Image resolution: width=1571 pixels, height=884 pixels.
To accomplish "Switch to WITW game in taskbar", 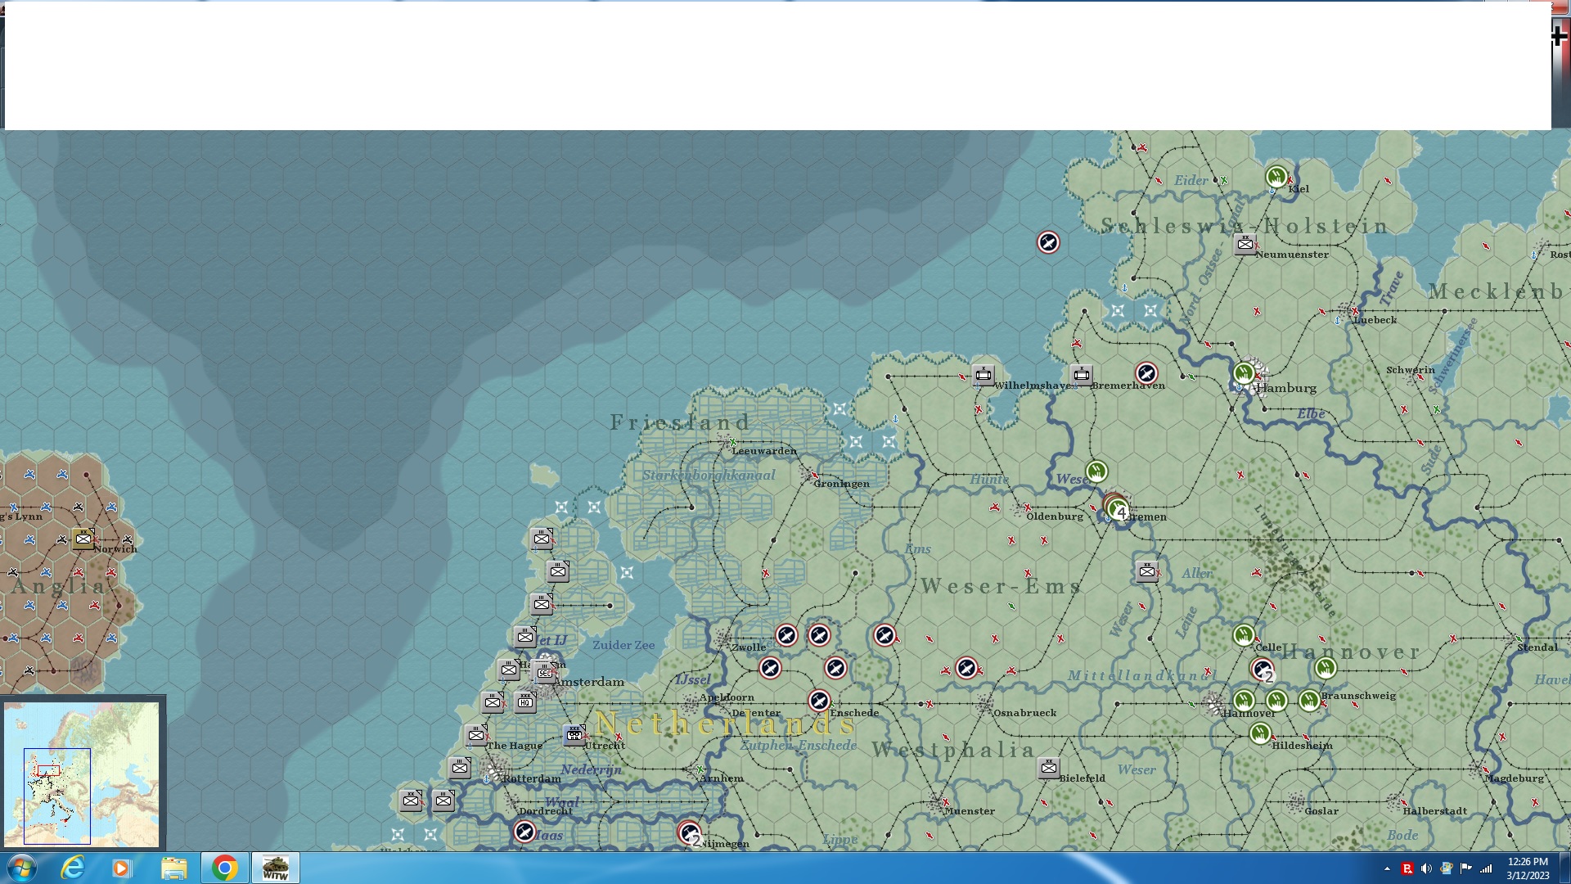I will point(275,868).
